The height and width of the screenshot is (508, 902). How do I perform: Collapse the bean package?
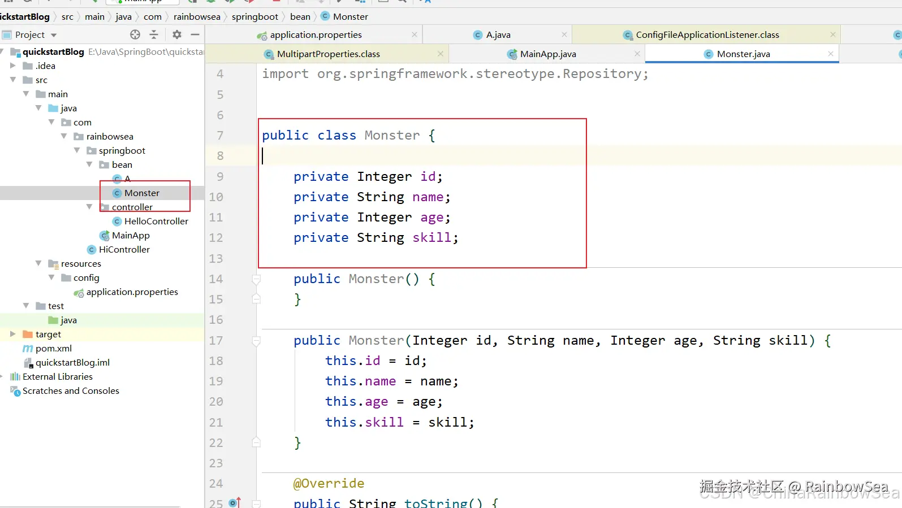tap(89, 164)
